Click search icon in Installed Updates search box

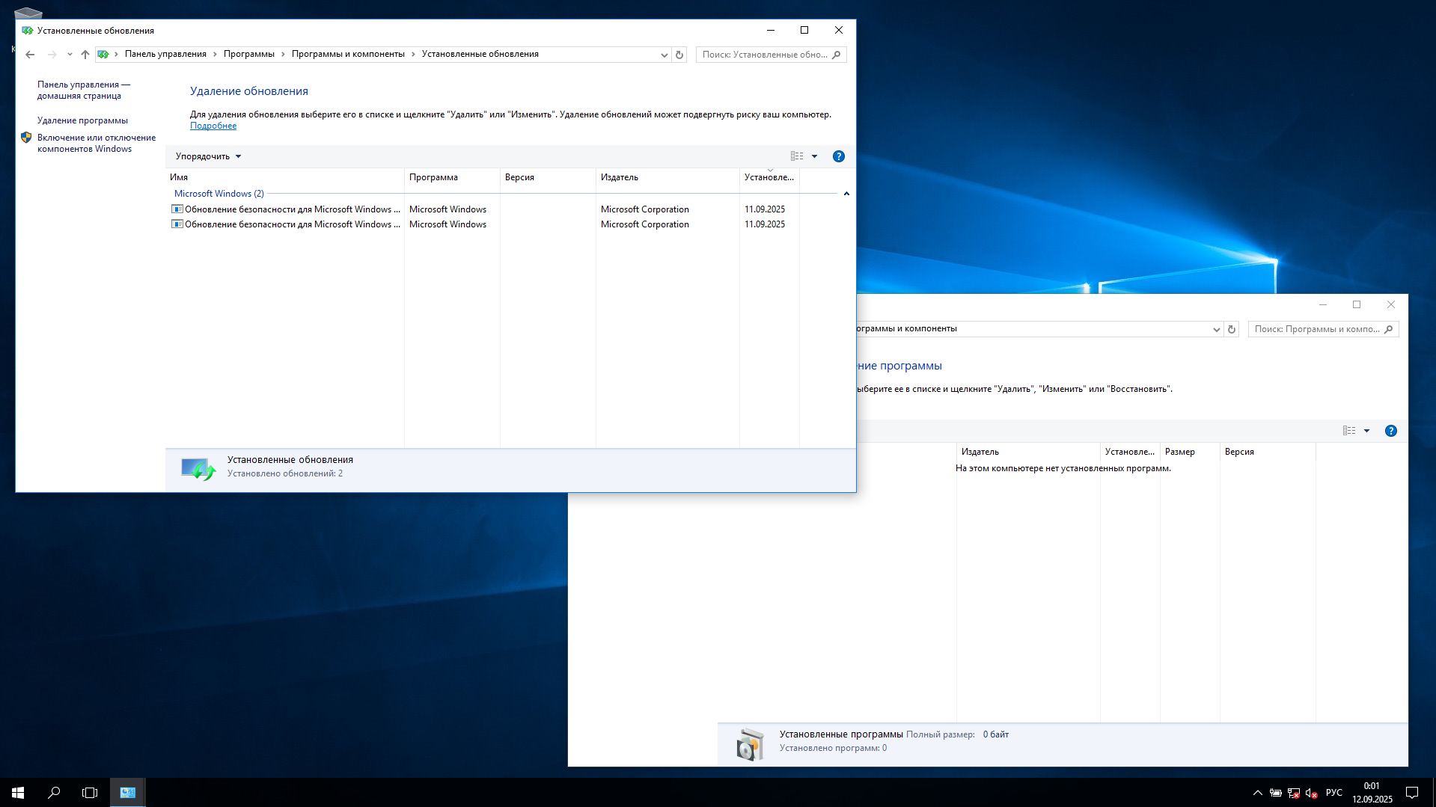[837, 55]
